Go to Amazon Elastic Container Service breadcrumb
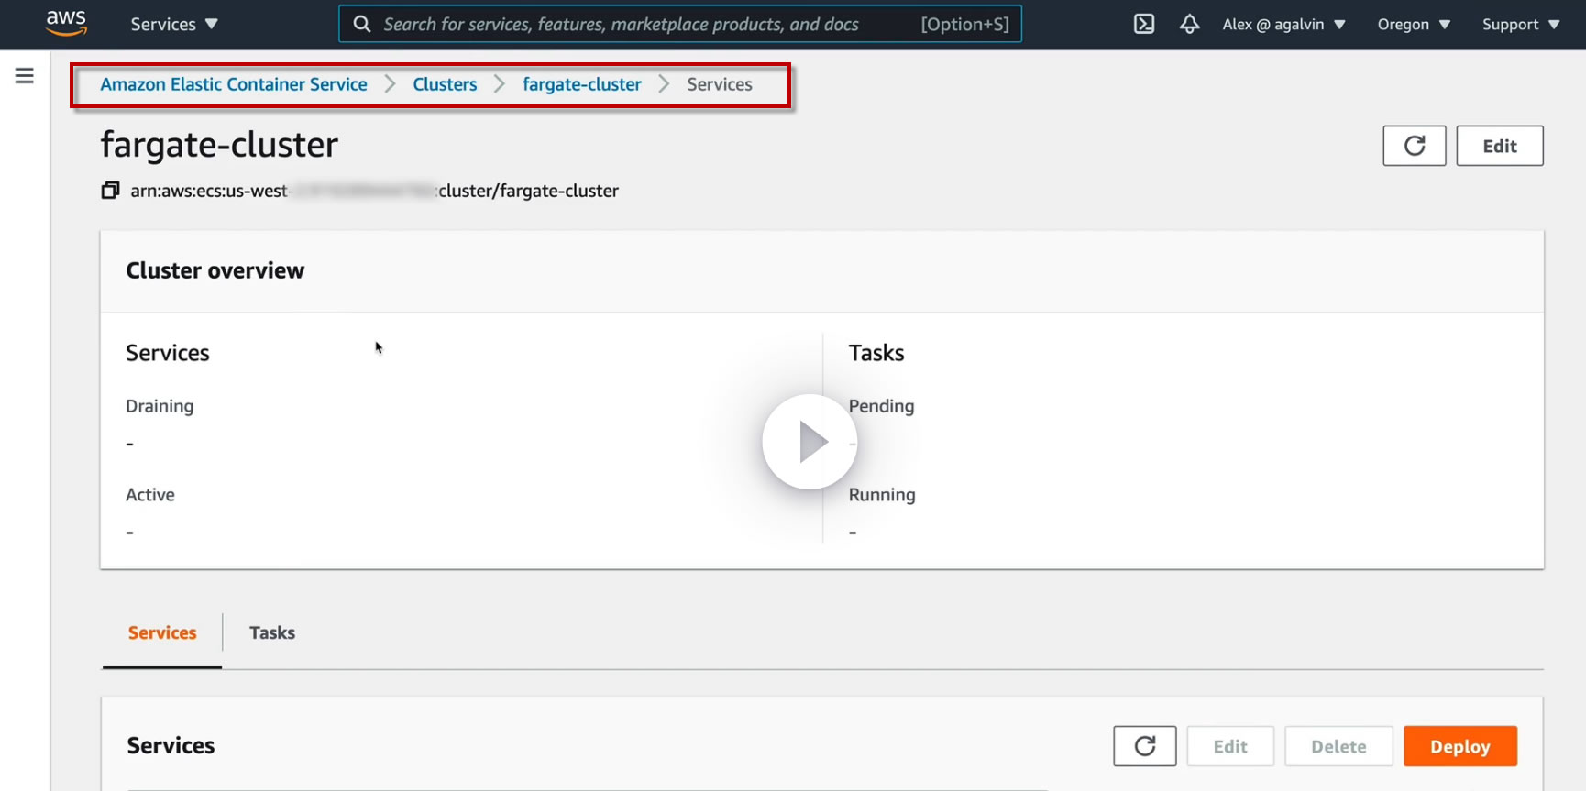 234,84
